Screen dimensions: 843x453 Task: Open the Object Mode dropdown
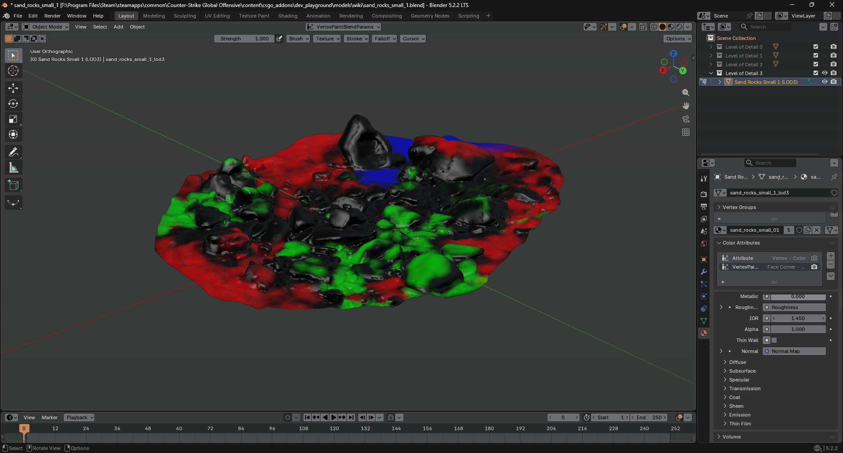[x=46, y=27]
